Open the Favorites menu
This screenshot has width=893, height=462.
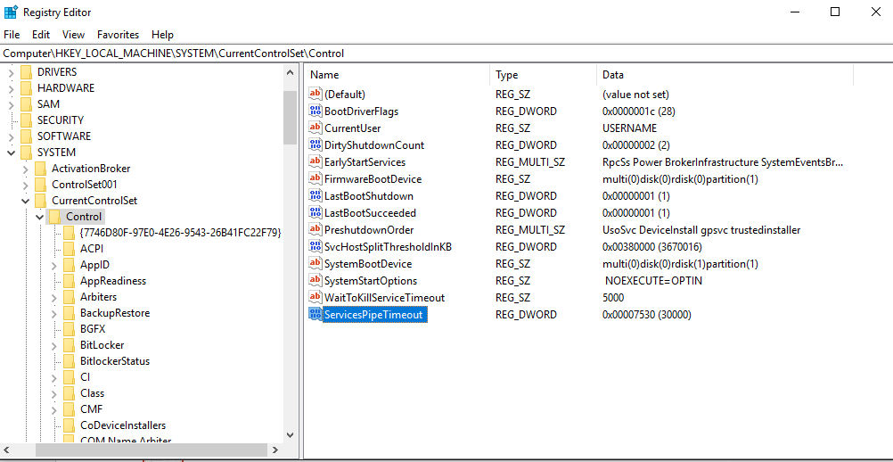point(118,35)
